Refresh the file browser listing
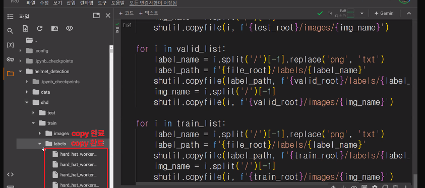425x188 pixels. 40,28
